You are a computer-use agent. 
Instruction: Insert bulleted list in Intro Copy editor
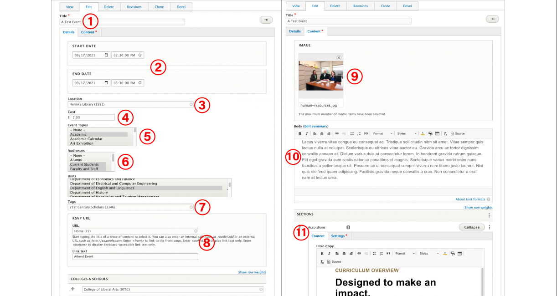[374, 254]
